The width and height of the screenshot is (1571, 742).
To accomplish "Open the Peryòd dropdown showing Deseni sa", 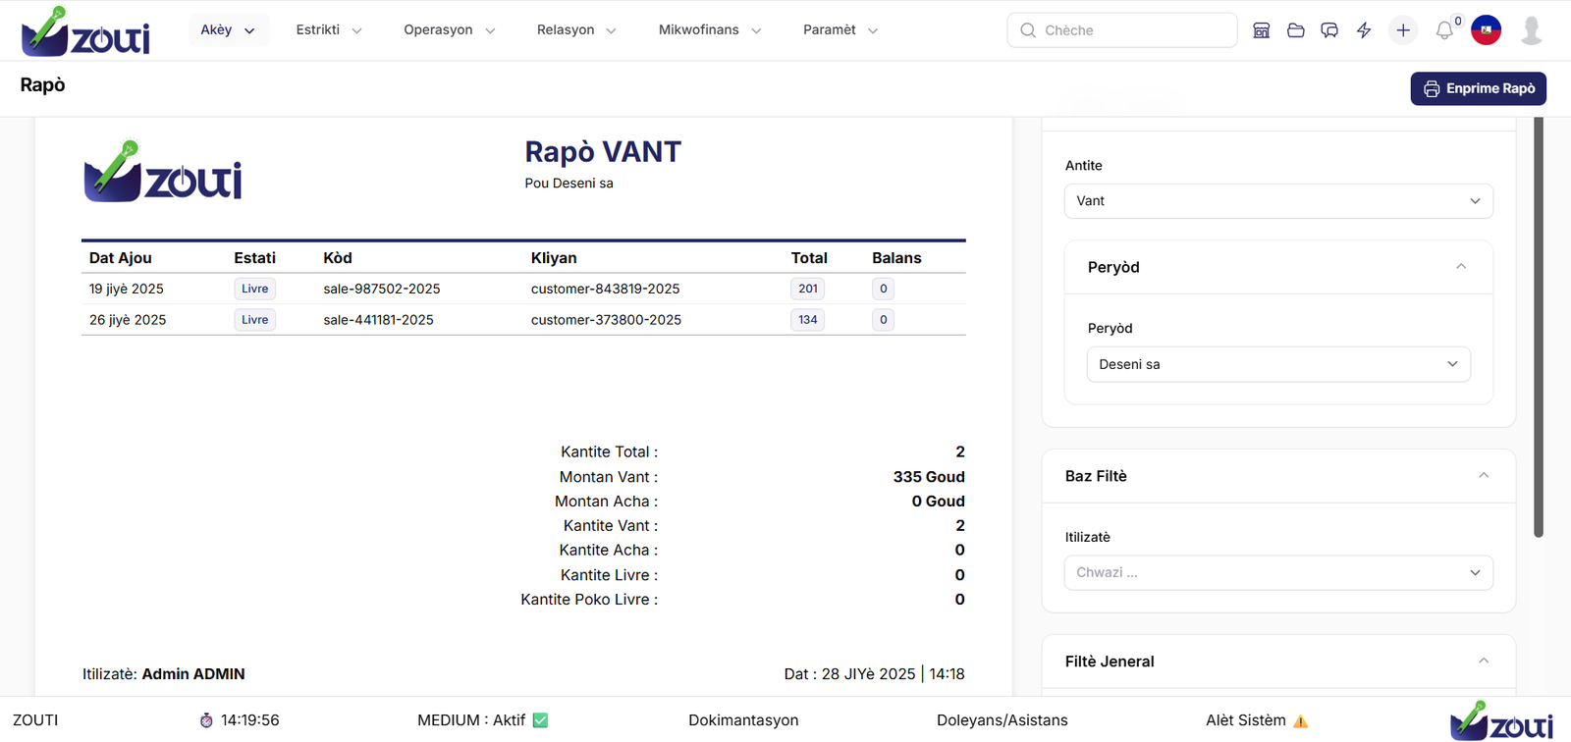I will tap(1277, 364).
